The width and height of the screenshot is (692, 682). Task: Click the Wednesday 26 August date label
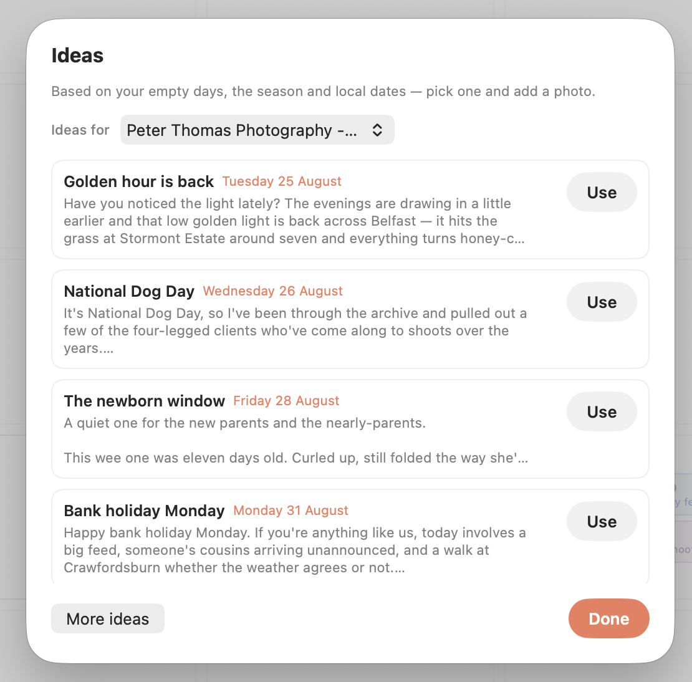[x=272, y=291]
